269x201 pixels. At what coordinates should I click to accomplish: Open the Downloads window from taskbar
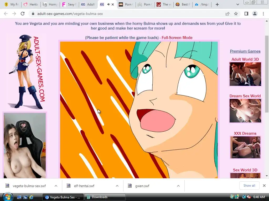pyautogui.click(x=105, y=197)
